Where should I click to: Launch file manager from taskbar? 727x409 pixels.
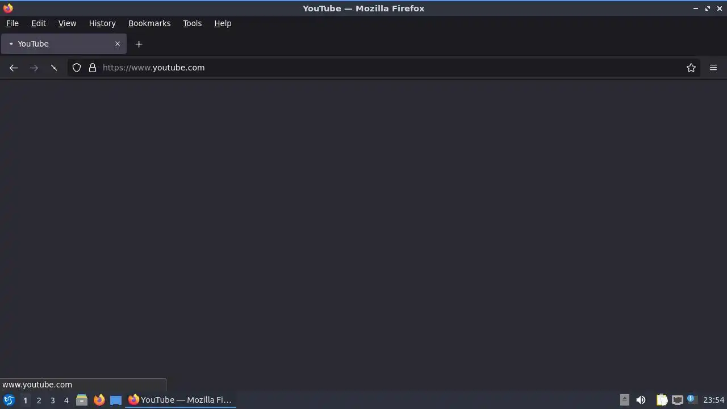coord(82,400)
